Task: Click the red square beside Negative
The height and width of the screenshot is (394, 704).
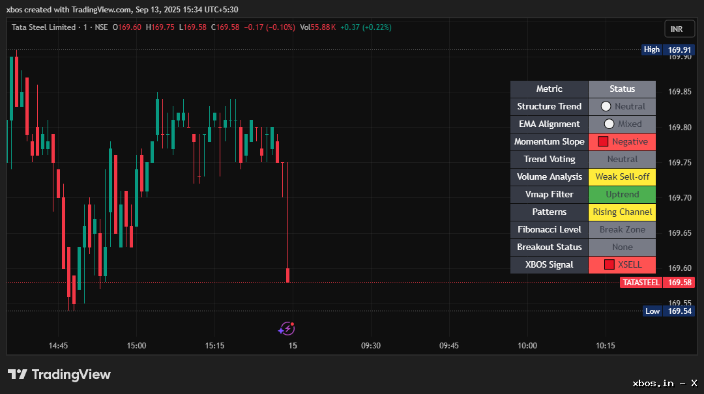Action: point(603,141)
